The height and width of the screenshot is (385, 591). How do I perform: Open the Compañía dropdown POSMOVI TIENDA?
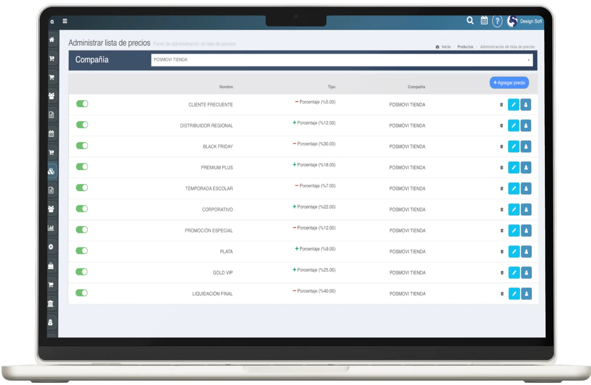[341, 60]
